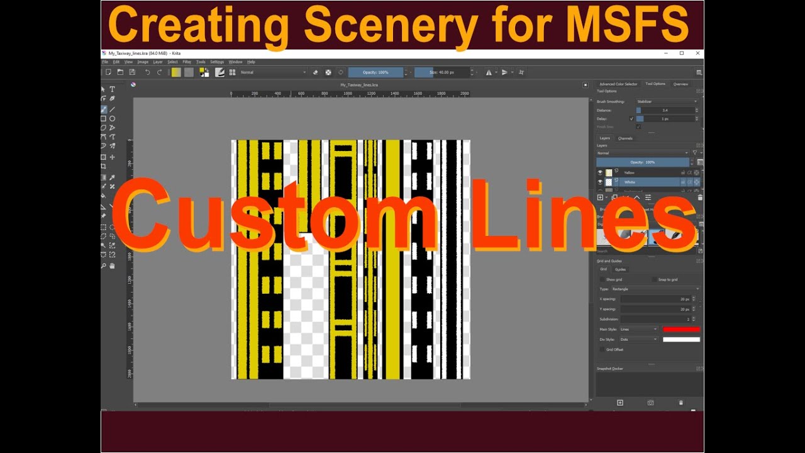805x453 pixels.
Task: Select the Text tool
Action: tap(112, 89)
